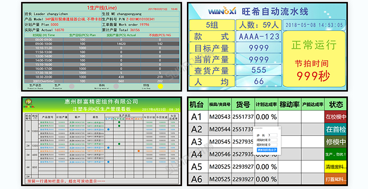
Task: Click the actual output value 14620
Action: pos(121,44)
